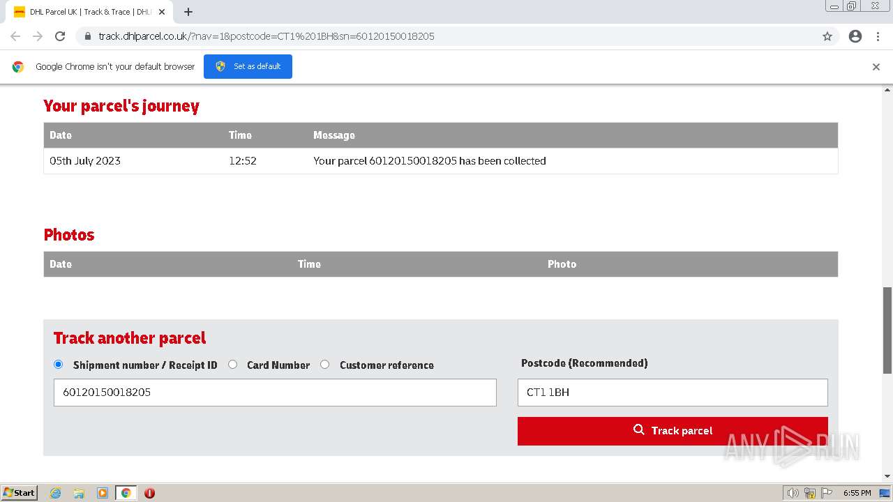The image size is (893, 502).
Task: Select the DHL Parcel UK tab
Action: [x=89, y=12]
